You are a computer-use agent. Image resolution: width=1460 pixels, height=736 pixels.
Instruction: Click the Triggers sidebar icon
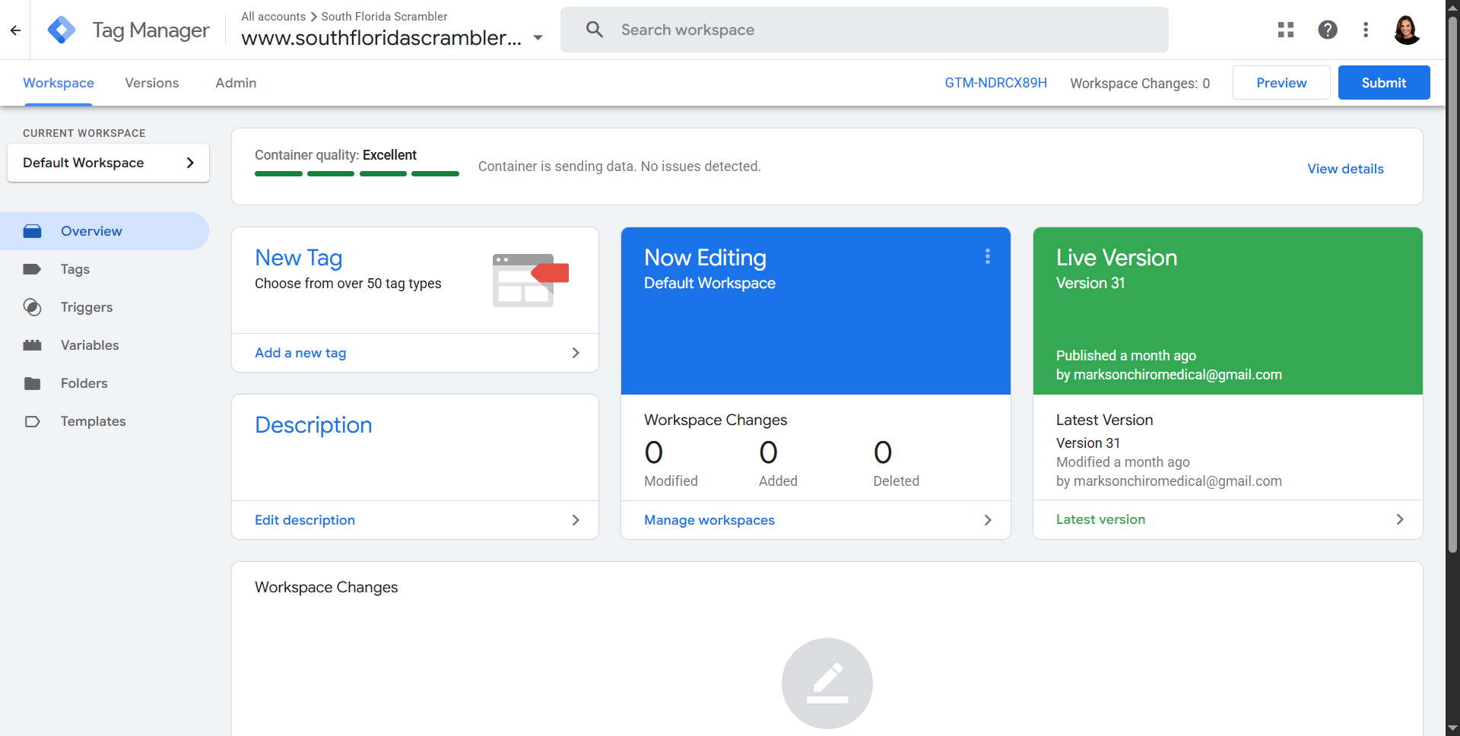(32, 307)
